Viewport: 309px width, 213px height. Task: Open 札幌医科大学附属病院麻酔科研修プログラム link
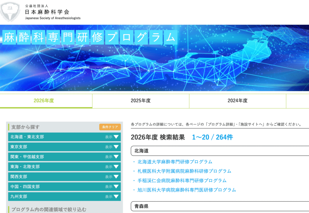pyautogui.click(x=184, y=171)
